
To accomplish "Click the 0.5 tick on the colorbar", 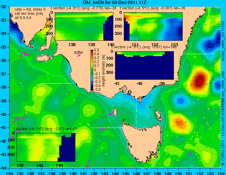I will coord(96,50).
